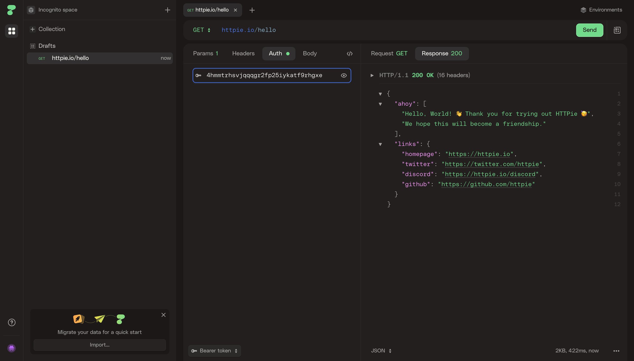
Task: Add new item next to Incognito space
Action: (167, 10)
